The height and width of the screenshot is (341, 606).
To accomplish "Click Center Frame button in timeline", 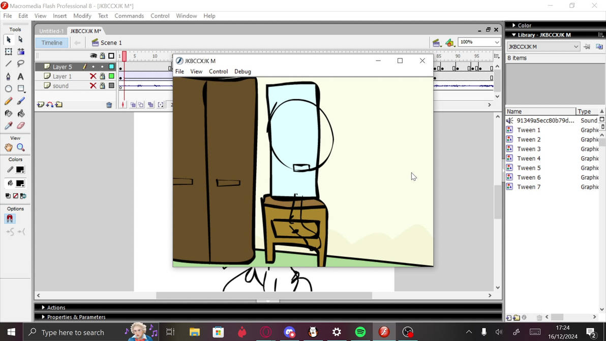I will (x=123, y=105).
